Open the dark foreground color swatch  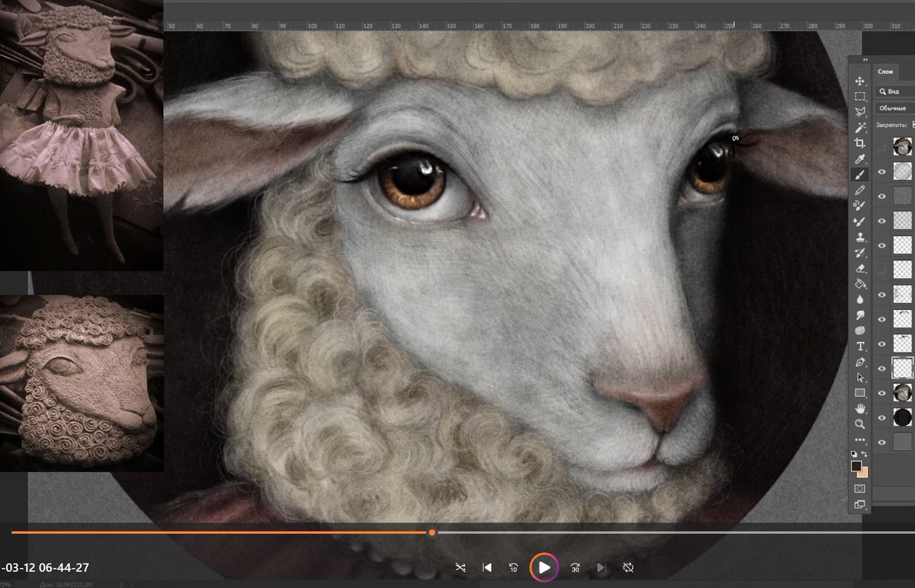pyautogui.click(x=856, y=465)
